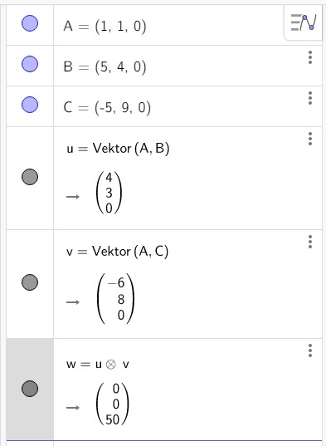The image size is (326, 446).
Task: Click the (-6, 8, 0) output of vector v
Action: pyautogui.click(x=115, y=299)
